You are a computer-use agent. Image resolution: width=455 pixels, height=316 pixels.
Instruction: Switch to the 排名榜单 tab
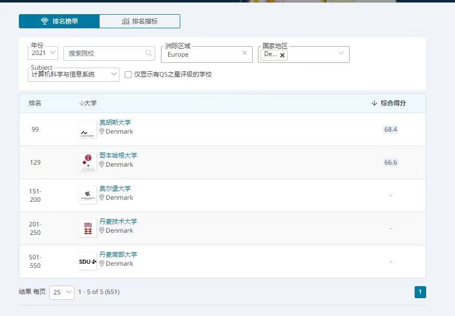59,21
